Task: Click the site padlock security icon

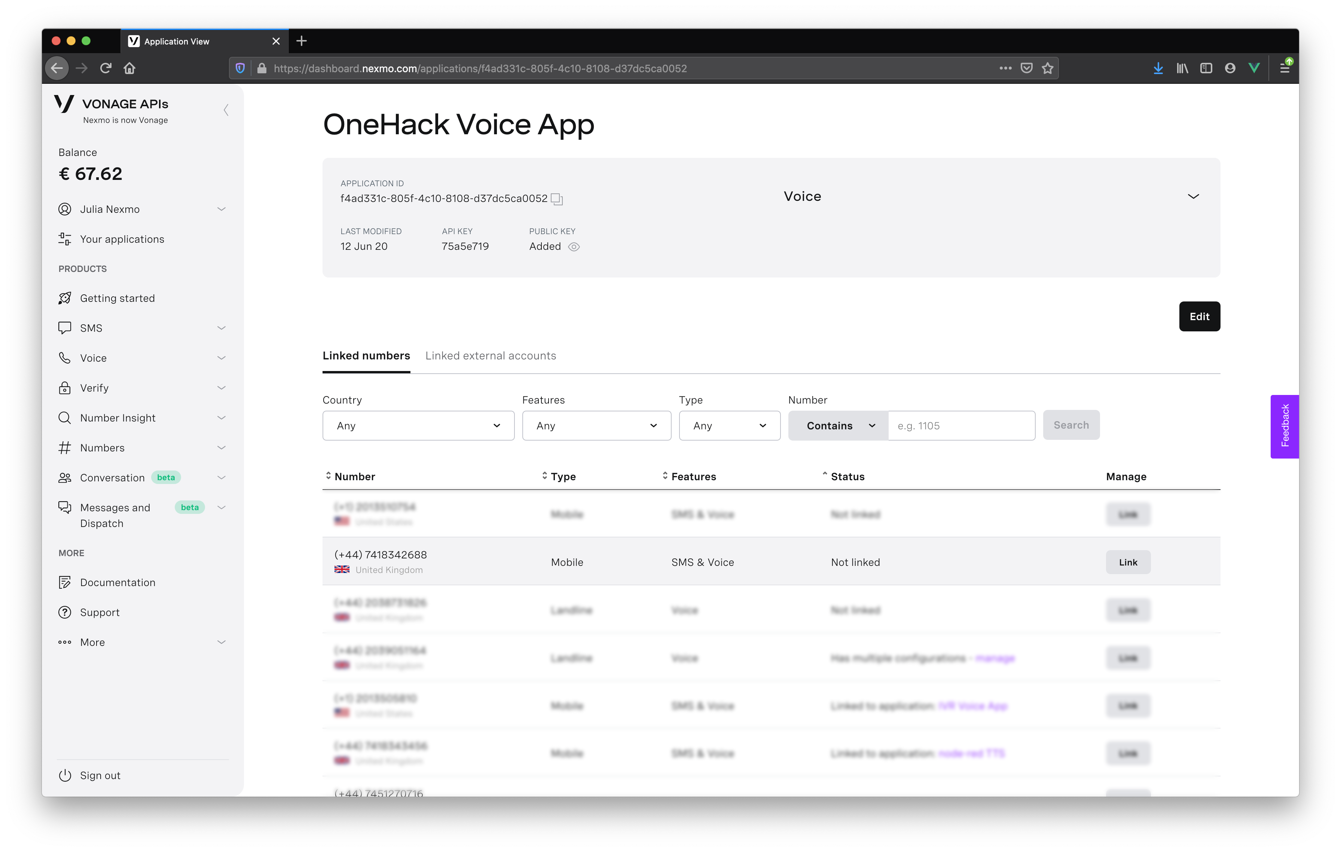Action: coord(262,68)
